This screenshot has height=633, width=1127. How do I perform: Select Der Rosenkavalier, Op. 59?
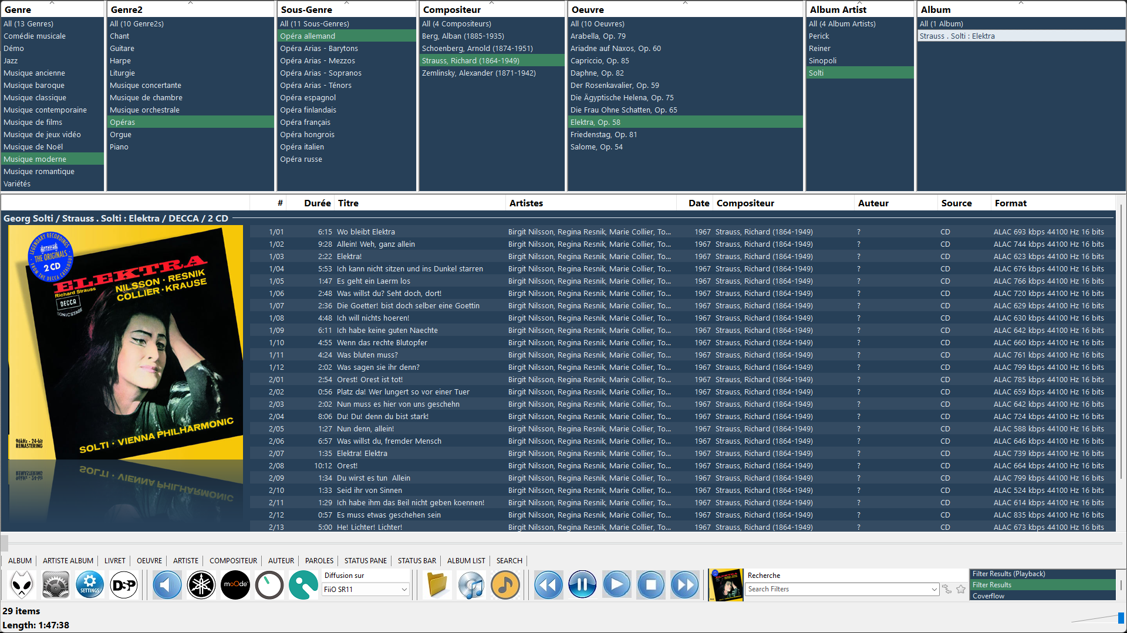click(x=685, y=85)
